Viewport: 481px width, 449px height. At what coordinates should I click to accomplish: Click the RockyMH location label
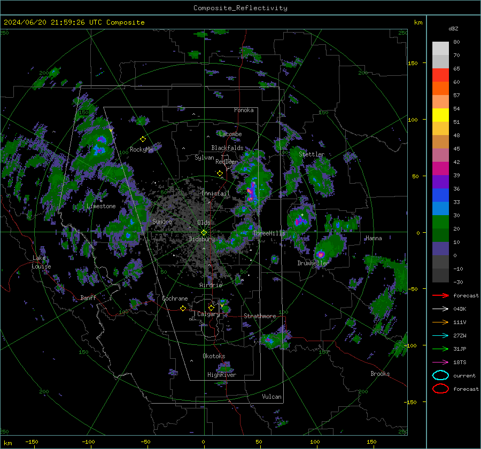pos(141,149)
